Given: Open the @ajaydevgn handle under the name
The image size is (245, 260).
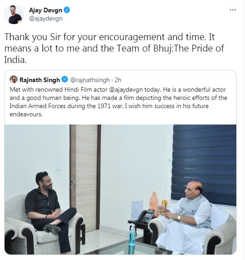Looking at the screenshot, I should 46,18.
